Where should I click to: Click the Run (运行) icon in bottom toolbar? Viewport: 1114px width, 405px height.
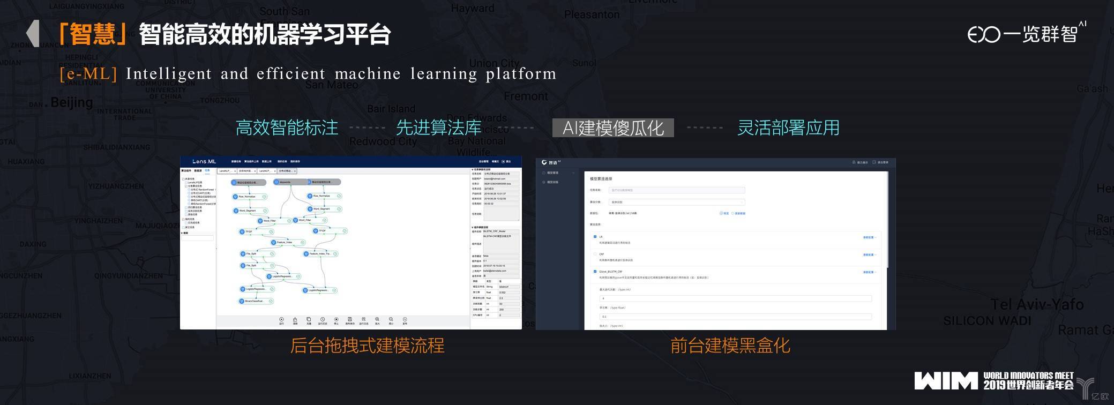point(281,319)
